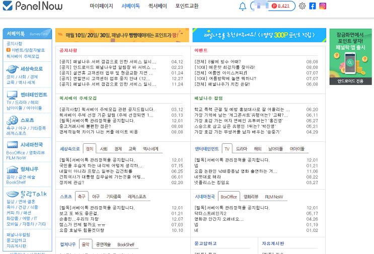Click the PanelNow logo
Image resolution: width=374 pixels, height=254 pixels.
[x=32, y=6]
